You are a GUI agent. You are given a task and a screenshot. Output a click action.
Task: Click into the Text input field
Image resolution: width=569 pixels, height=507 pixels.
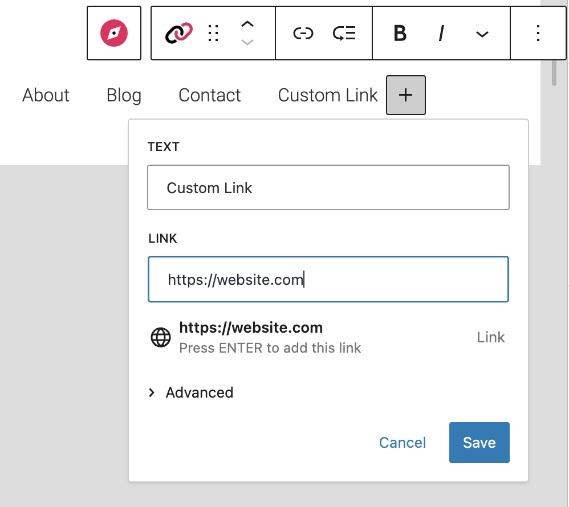coord(328,188)
